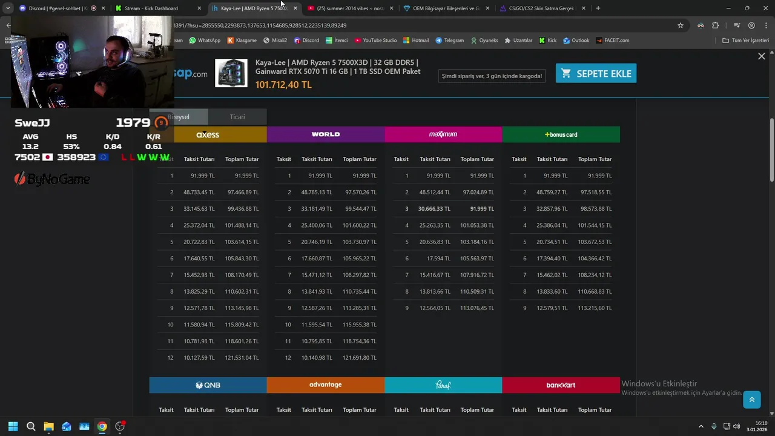The height and width of the screenshot is (436, 775).
Task: Click axess total 121.531,04 TL
Action: pyautogui.click(x=242, y=358)
